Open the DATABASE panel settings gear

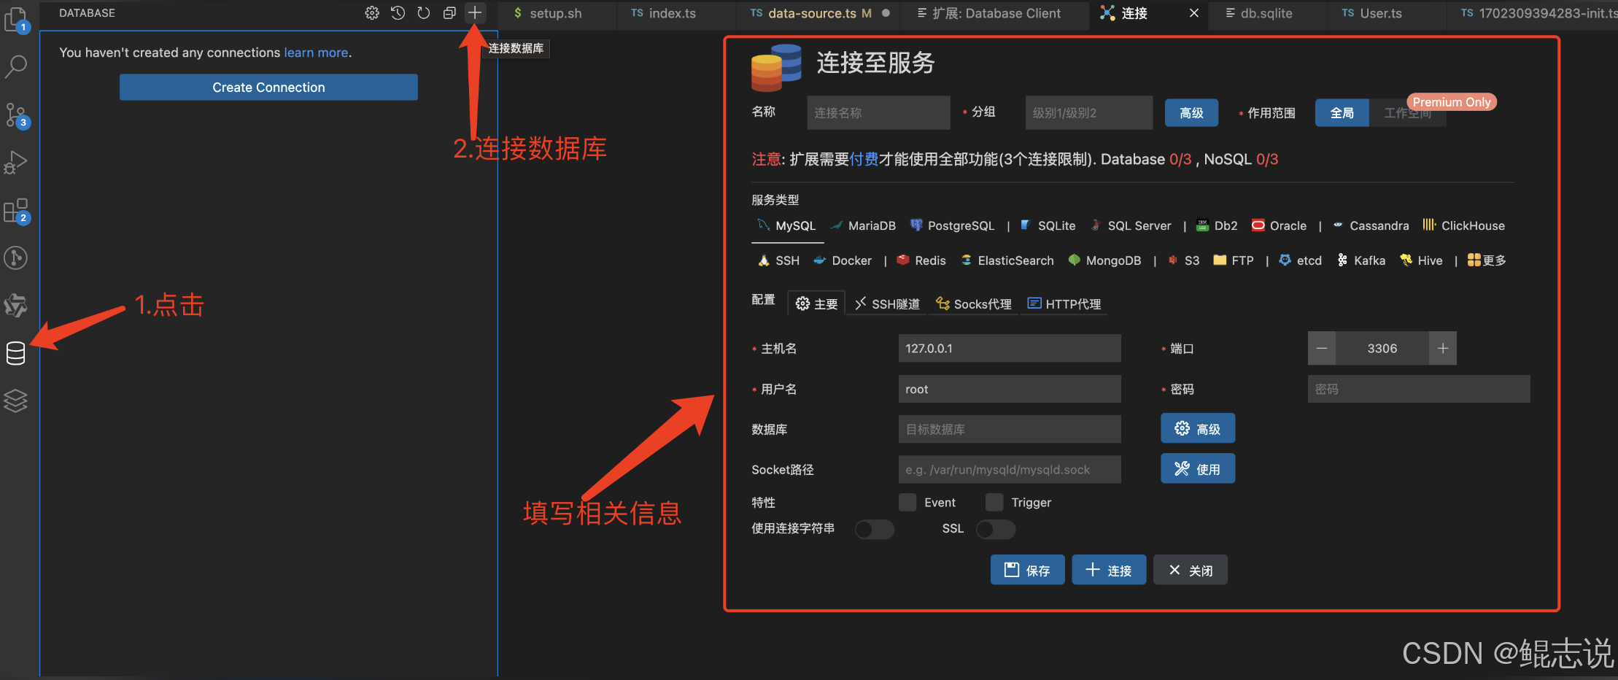click(x=372, y=12)
